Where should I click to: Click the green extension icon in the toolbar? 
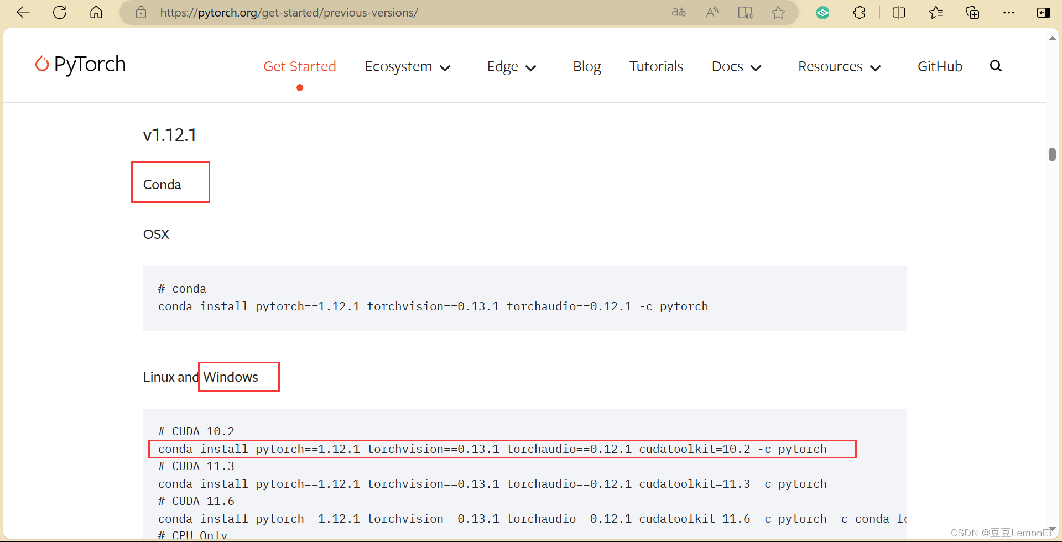pyautogui.click(x=822, y=12)
